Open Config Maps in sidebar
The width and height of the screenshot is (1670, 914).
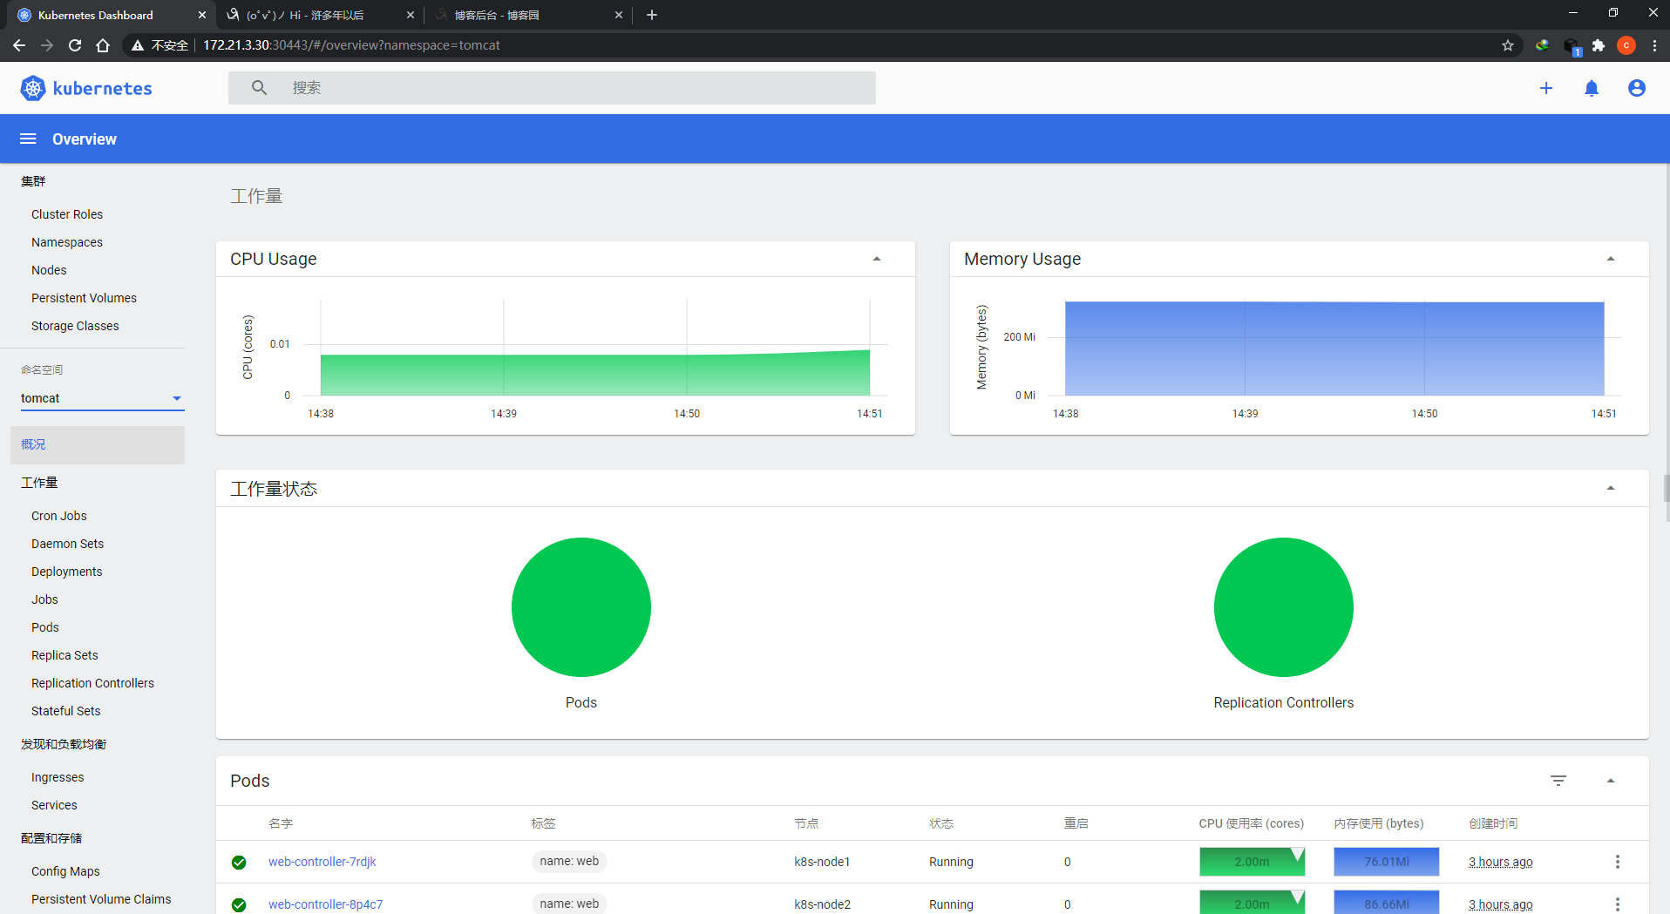(x=65, y=871)
